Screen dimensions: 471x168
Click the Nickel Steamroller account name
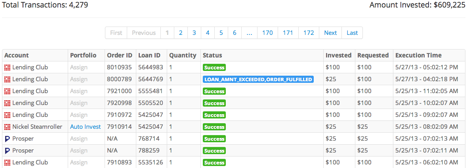[37, 127]
